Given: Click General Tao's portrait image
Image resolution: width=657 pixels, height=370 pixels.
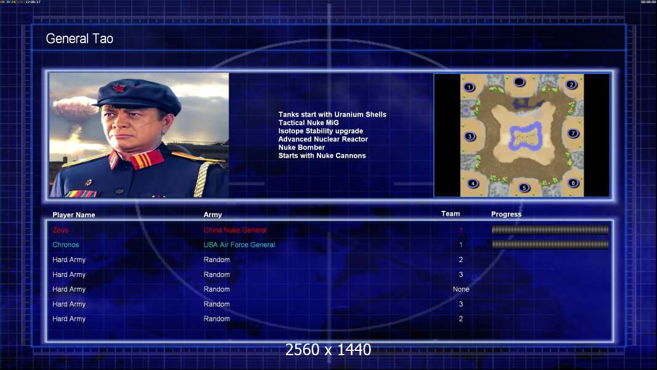Looking at the screenshot, I should click(x=139, y=135).
